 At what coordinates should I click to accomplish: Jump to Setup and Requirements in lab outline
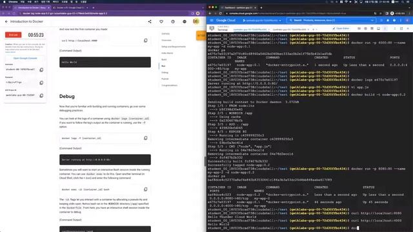coord(174,46)
